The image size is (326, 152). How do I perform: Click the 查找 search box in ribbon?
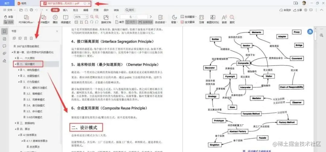tap(130, 10)
